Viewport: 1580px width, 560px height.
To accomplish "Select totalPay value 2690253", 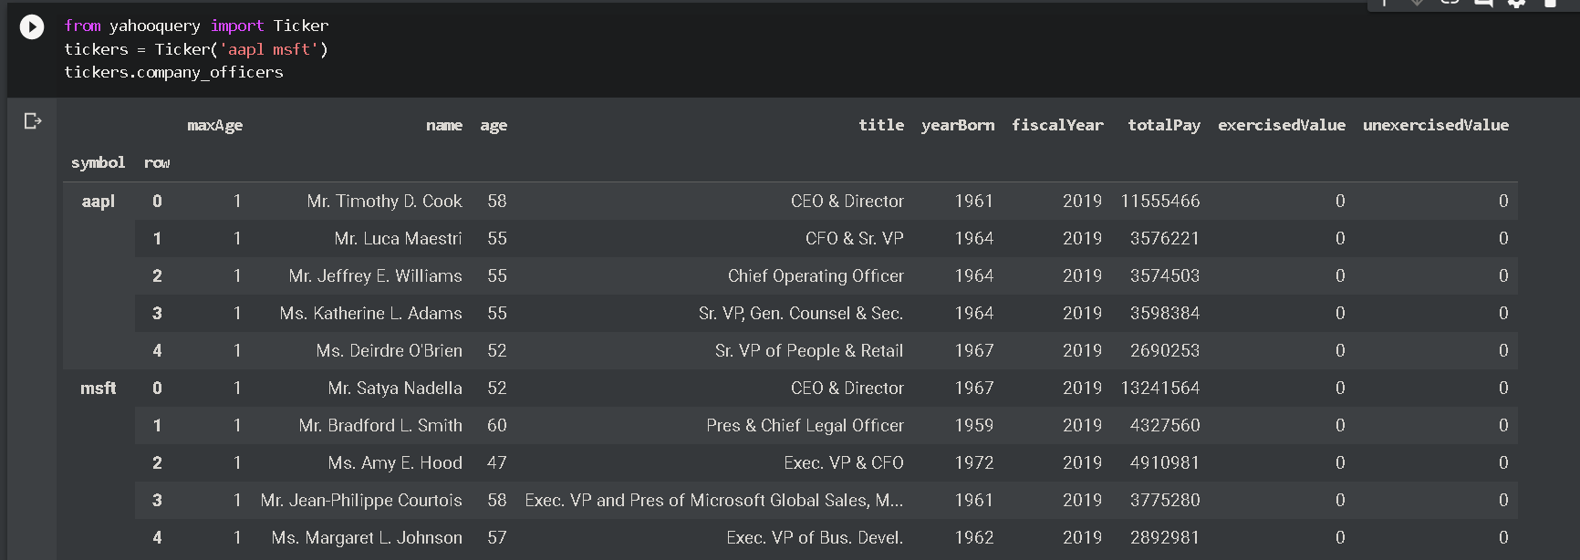I will click(1165, 350).
